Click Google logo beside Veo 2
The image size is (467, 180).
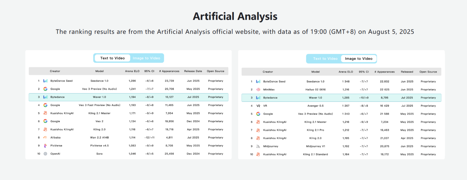45,121
